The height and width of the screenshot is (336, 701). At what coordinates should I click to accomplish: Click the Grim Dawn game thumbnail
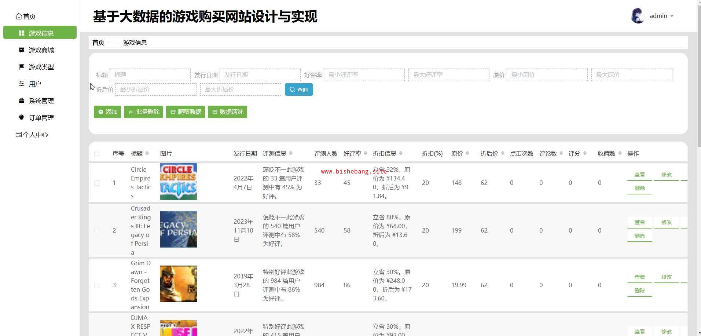pyautogui.click(x=178, y=284)
